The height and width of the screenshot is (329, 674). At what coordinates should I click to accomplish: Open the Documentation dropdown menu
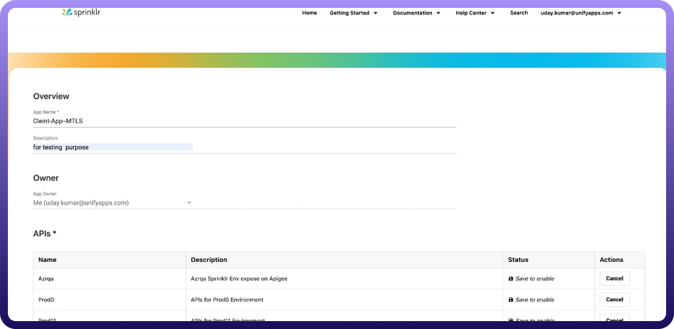tap(417, 13)
